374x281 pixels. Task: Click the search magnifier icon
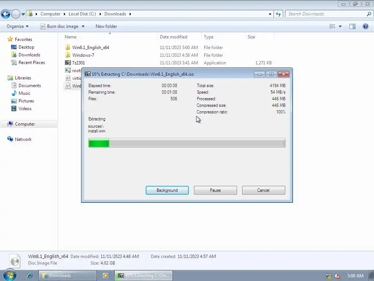pyautogui.click(x=369, y=14)
